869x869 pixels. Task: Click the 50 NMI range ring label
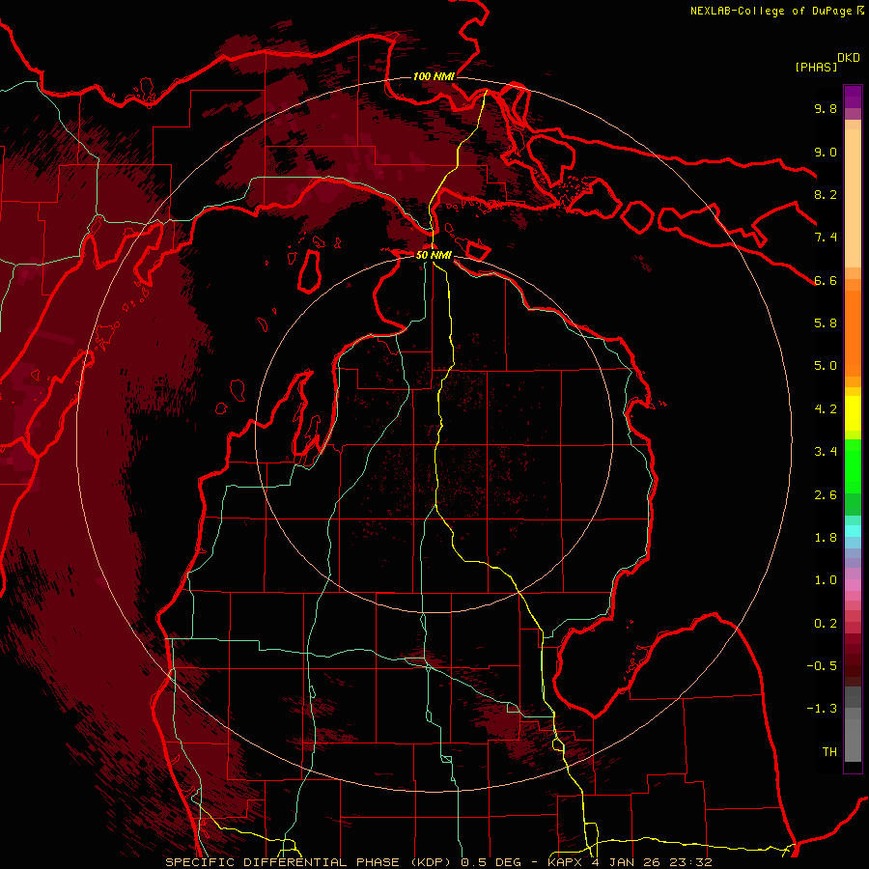[x=434, y=255]
